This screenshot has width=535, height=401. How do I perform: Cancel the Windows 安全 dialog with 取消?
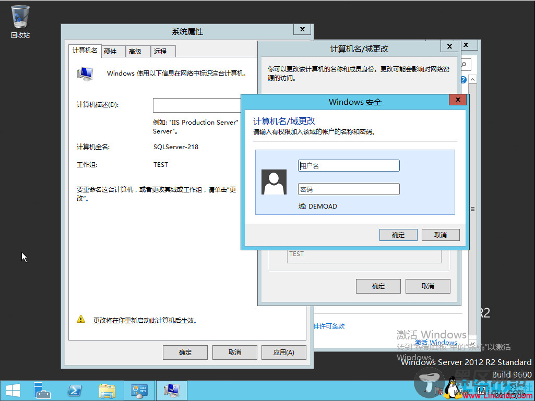pyautogui.click(x=441, y=235)
